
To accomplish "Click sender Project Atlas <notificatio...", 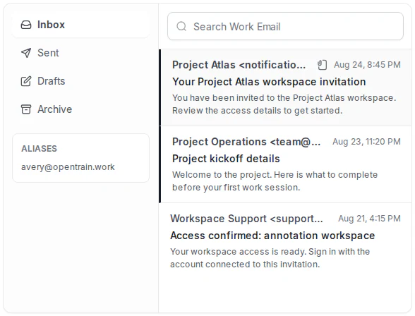I will pos(239,65).
